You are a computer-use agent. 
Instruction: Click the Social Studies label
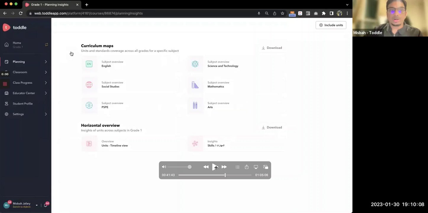110,87
